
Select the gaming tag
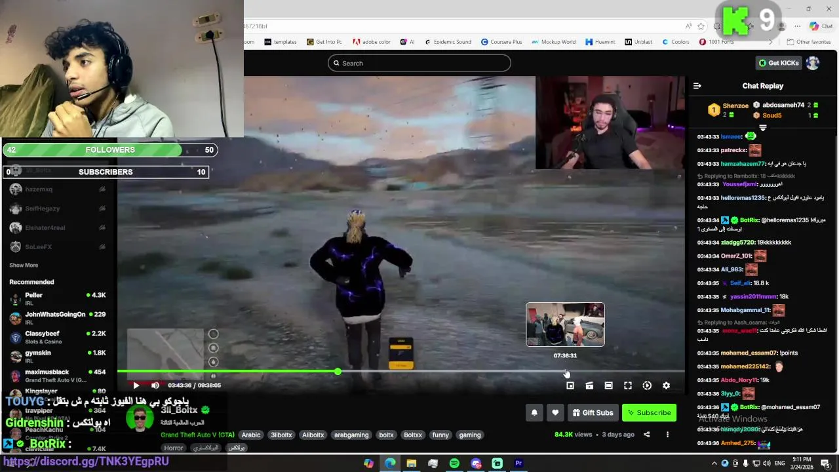[470, 435]
